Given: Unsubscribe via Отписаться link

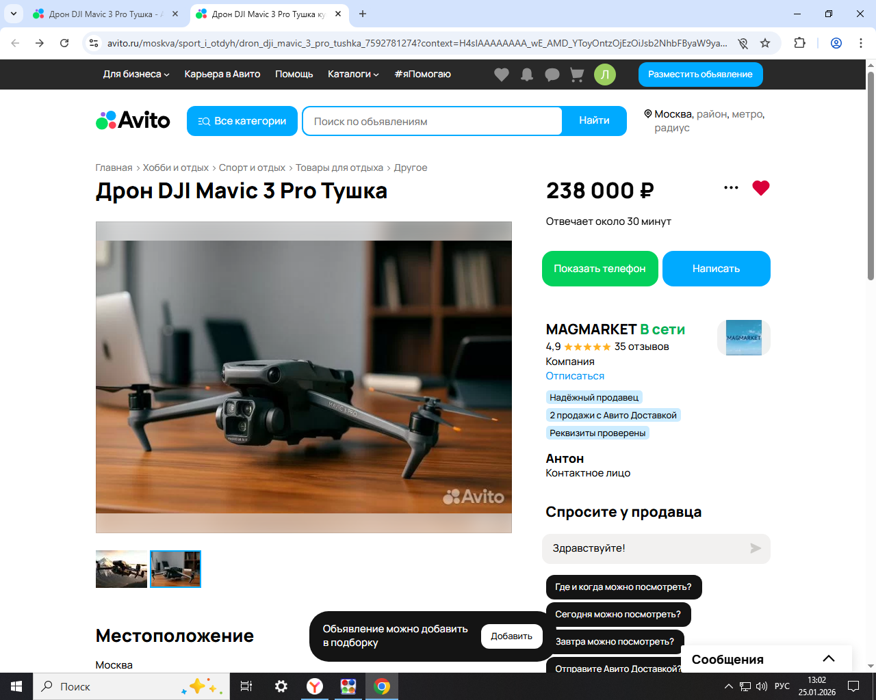Looking at the screenshot, I should coord(575,376).
